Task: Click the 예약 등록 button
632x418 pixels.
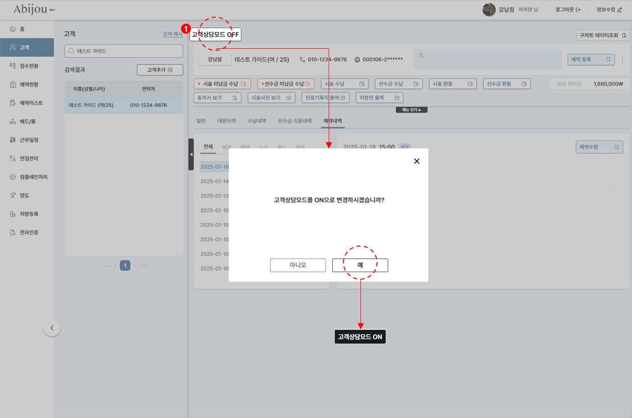Action: tap(591, 59)
